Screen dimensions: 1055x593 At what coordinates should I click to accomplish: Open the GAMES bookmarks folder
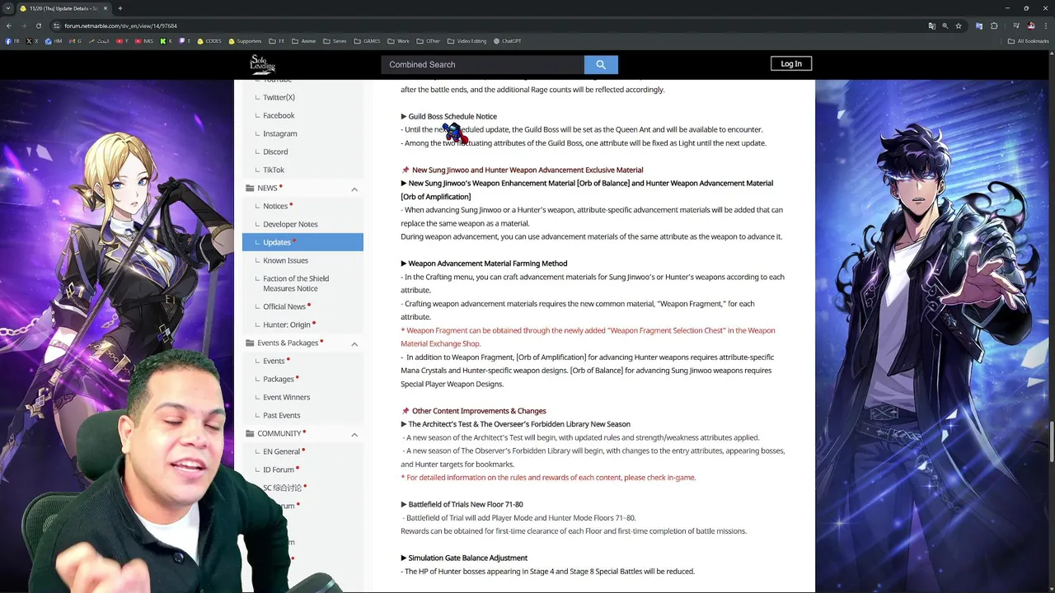[x=368, y=41]
